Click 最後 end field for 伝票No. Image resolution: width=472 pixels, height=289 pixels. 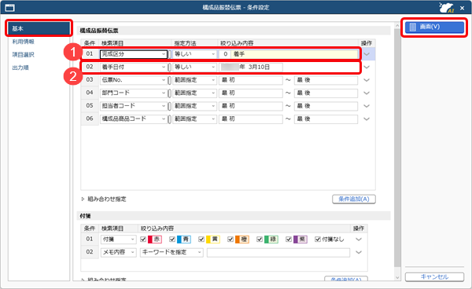click(x=326, y=80)
